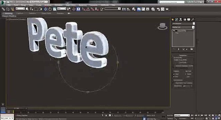Activate the Select and Rotate tool
Image resolution: width=221 pixels, height=120 pixels.
click(x=50, y=9)
